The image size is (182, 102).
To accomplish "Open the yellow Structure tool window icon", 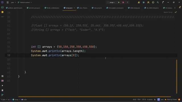I will (2, 12).
